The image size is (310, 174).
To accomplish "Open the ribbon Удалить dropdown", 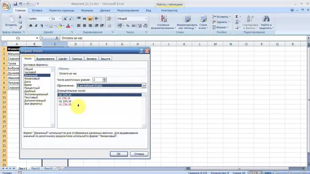I will (221, 22).
